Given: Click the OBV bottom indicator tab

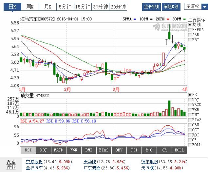Looking at the screenshot, I should (x=119, y=150).
